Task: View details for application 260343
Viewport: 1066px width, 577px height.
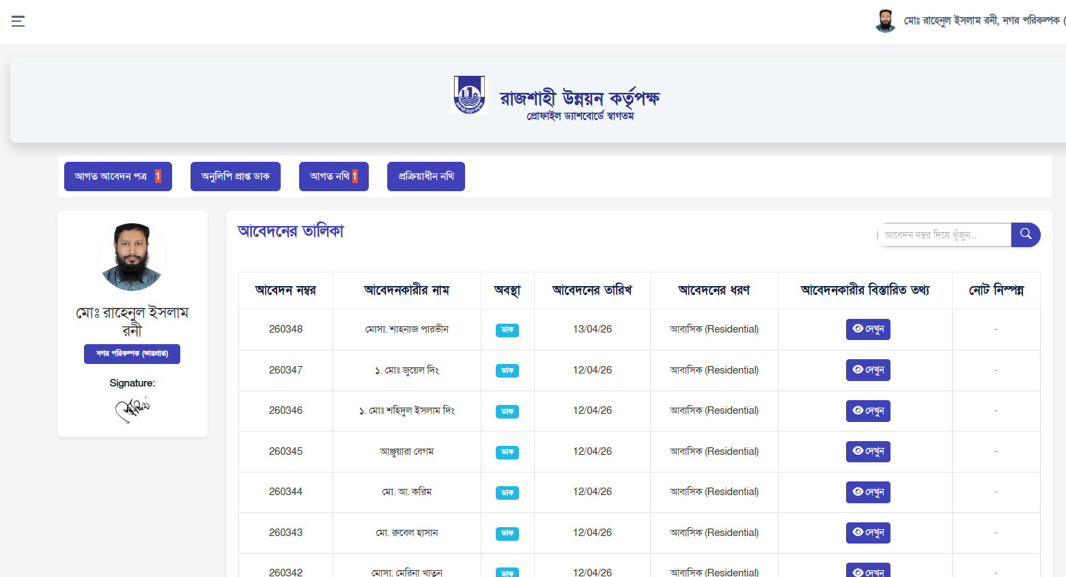Action: (867, 533)
